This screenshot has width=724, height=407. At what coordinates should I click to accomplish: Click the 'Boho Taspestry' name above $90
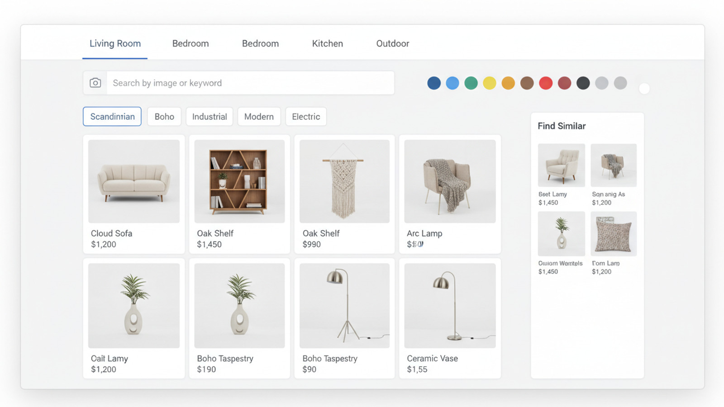click(x=330, y=359)
